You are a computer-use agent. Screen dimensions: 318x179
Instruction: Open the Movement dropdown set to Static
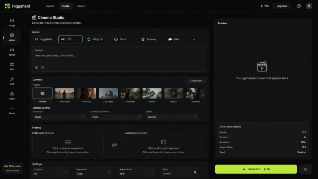pyautogui.click(x=60, y=117)
